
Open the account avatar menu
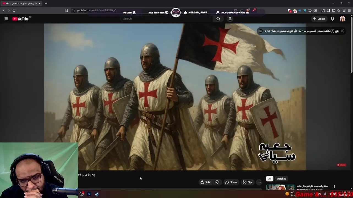pos(343,19)
